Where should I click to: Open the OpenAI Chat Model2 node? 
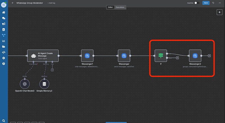point(25,84)
